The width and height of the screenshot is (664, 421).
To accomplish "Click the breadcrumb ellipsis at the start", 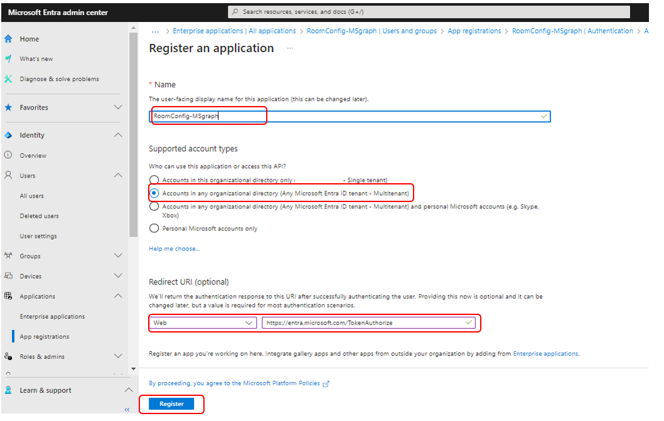I will point(156,31).
